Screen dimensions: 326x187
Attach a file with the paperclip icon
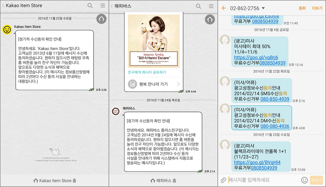tap(223, 180)
